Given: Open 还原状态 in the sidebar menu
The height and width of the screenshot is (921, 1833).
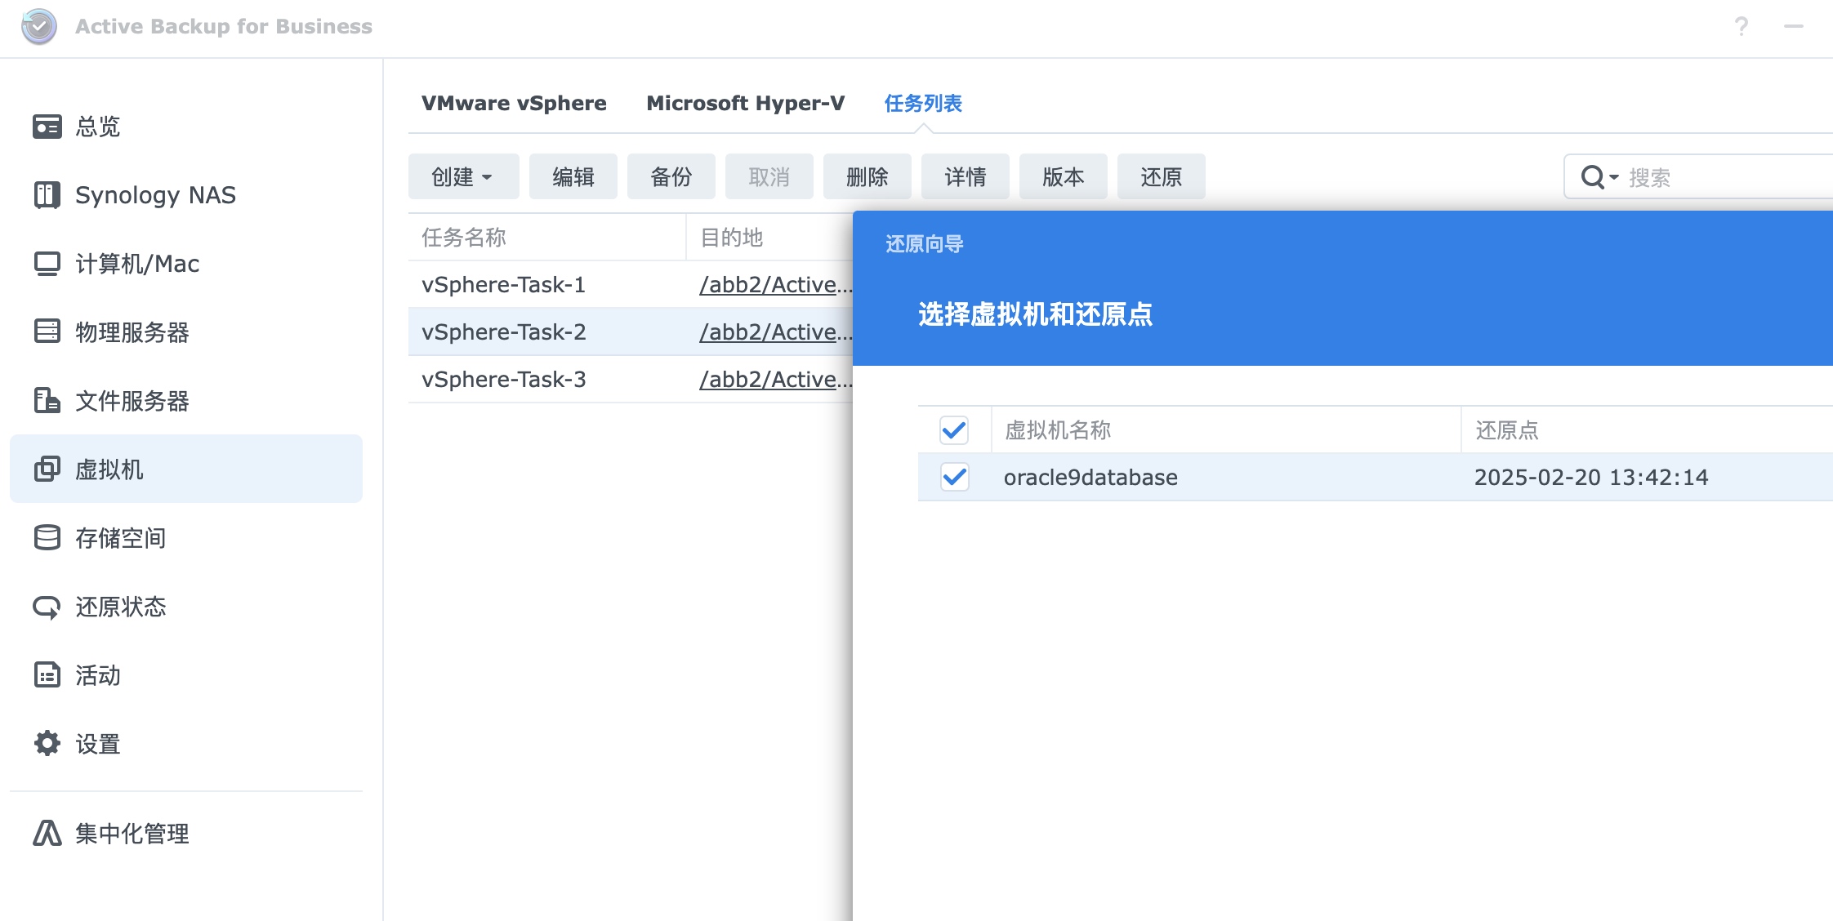Looking at the screenshot, I should (x=186, y=607).
